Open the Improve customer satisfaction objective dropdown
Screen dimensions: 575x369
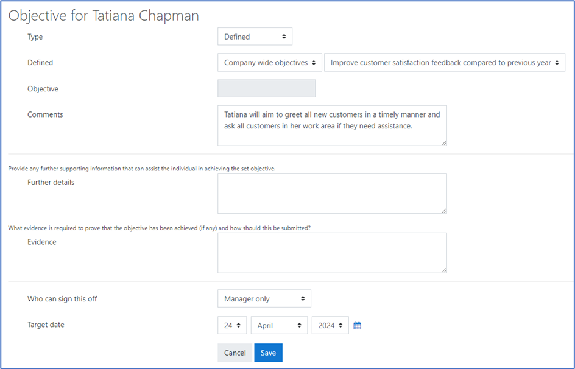click(x=445, y=63)
